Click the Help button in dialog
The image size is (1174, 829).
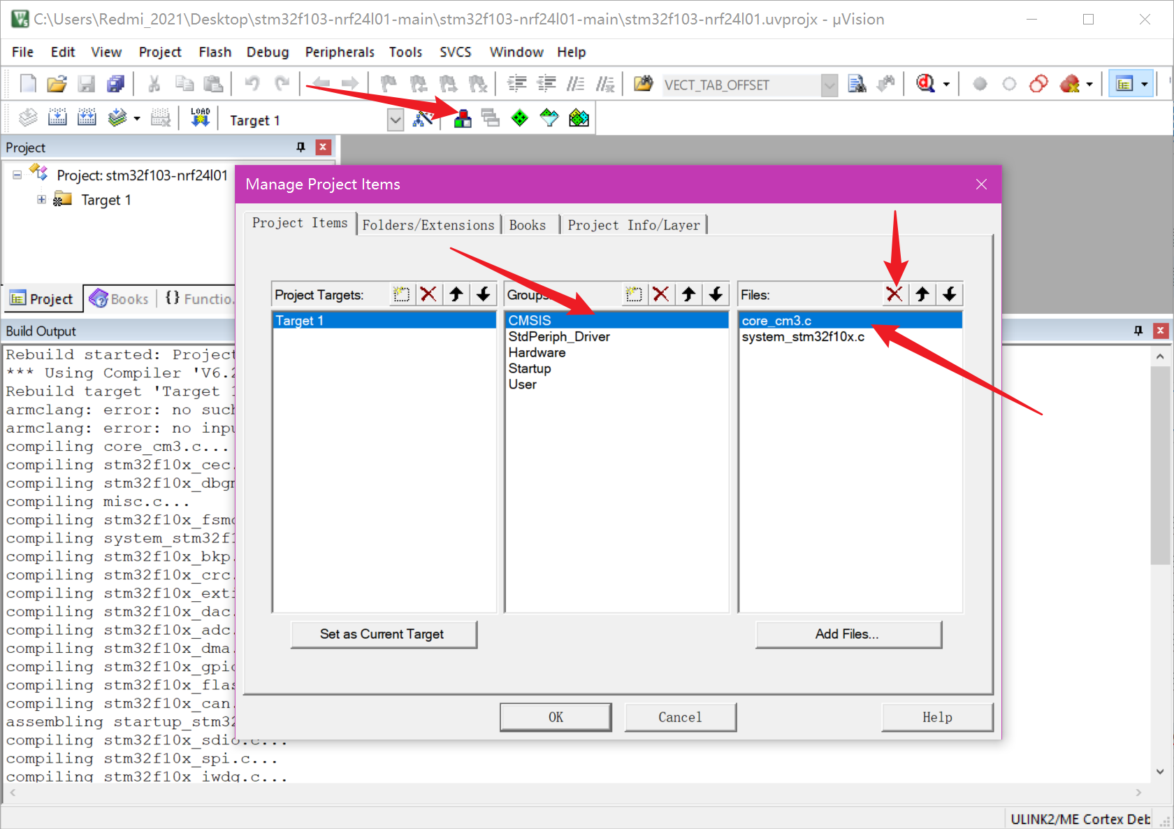coord(937,717)
